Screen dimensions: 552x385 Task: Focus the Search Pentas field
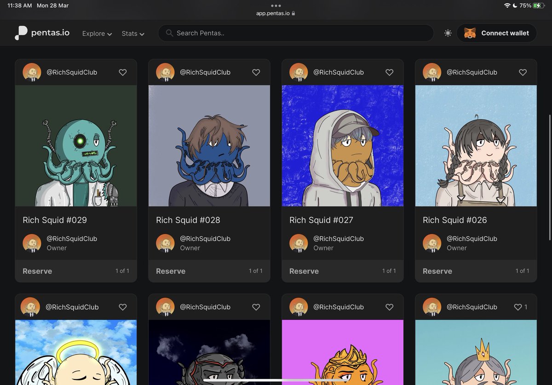click(296, 33)
